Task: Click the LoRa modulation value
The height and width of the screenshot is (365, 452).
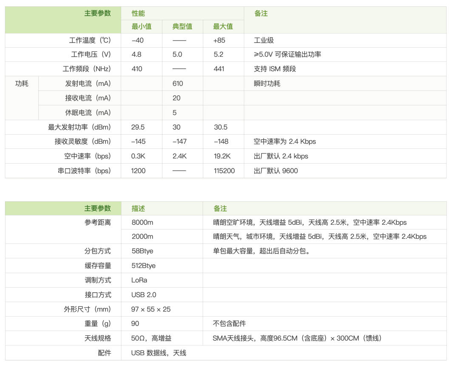Action: click(139, 280)
